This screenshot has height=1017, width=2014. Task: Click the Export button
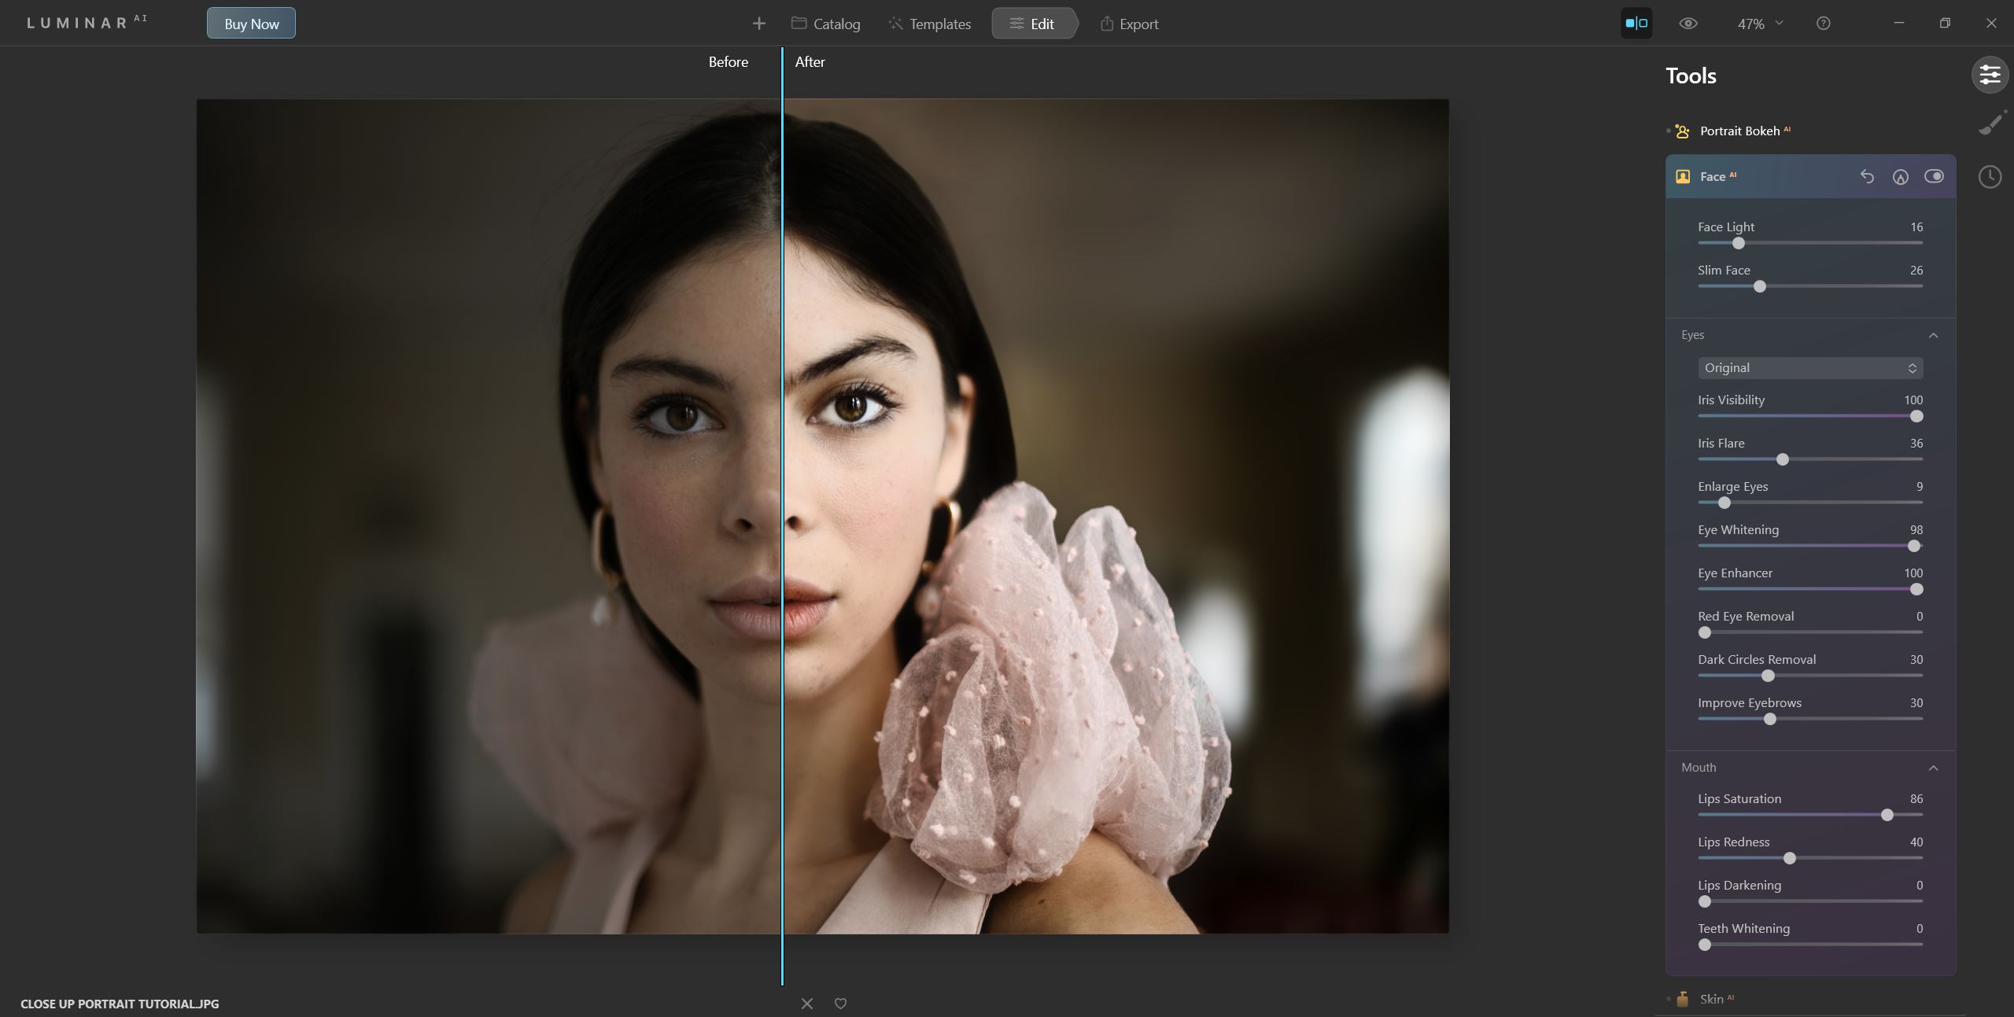tap(1129, 24)
